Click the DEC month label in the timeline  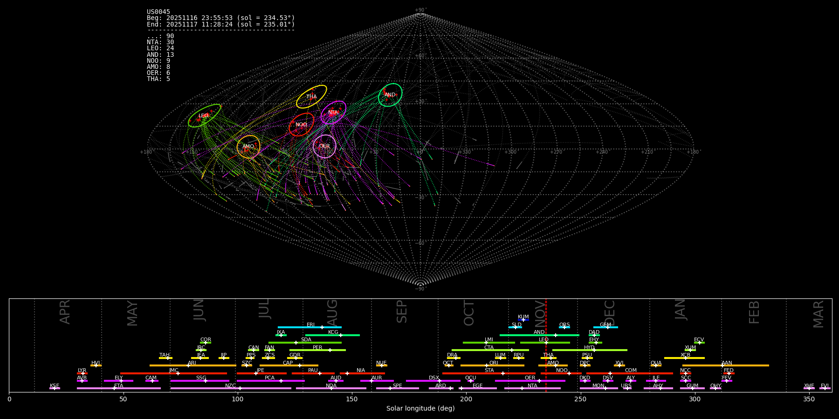click(610, 313)
